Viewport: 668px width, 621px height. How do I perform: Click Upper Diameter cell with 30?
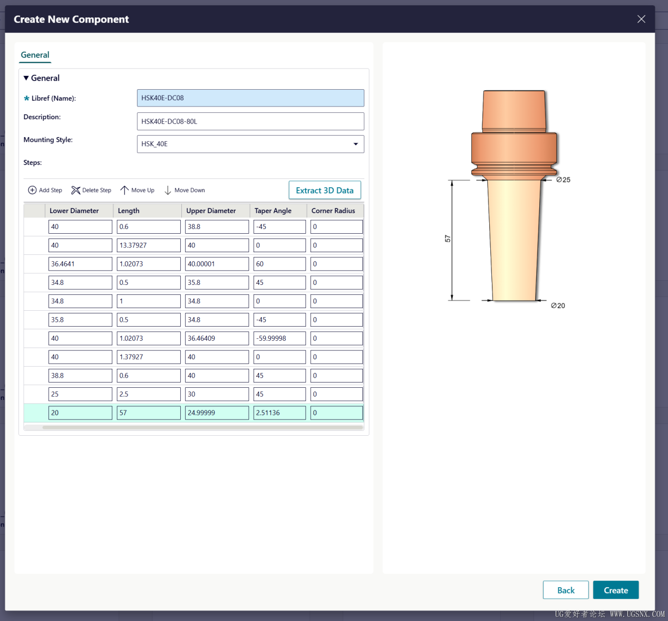[x=217, y=394]
